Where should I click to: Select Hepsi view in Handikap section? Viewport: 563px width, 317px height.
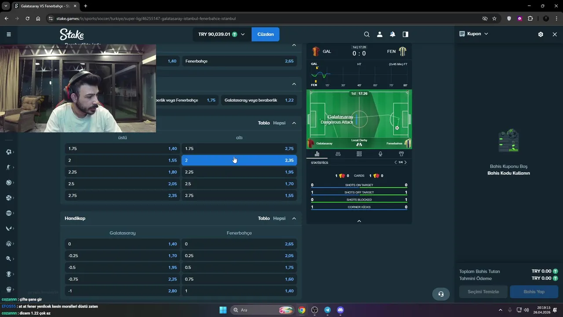click(x=279, y=218)
